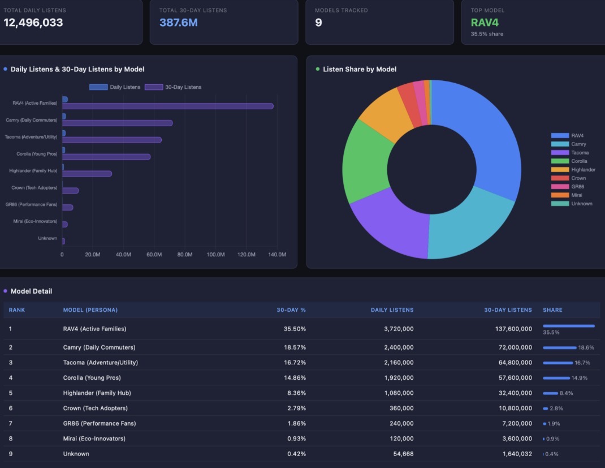This screenshot has width=605, height=468.
Task: Click table cell 72,000,000
Action: [515, 347]
